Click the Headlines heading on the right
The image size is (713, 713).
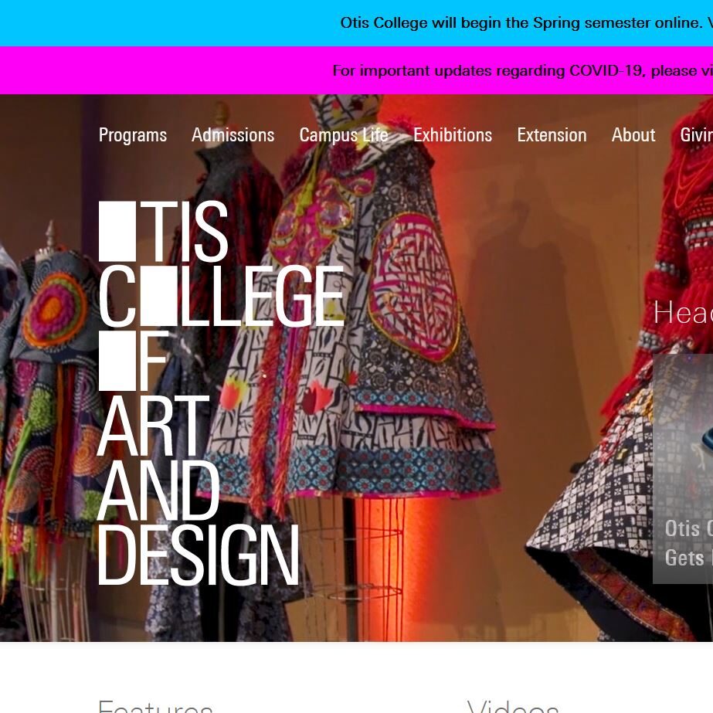pyautogui.click(x=683, y=313)
